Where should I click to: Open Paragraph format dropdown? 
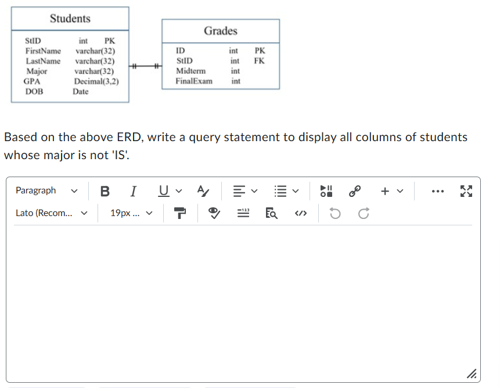pyautogui.click(x=46, y=191)
